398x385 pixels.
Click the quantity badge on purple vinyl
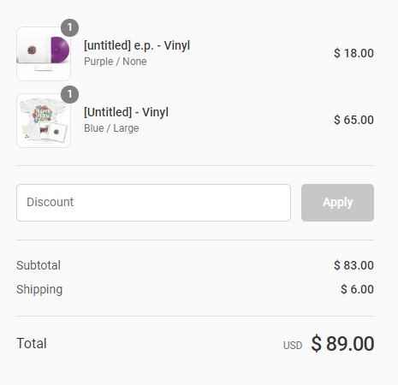(x=69, y=27)
